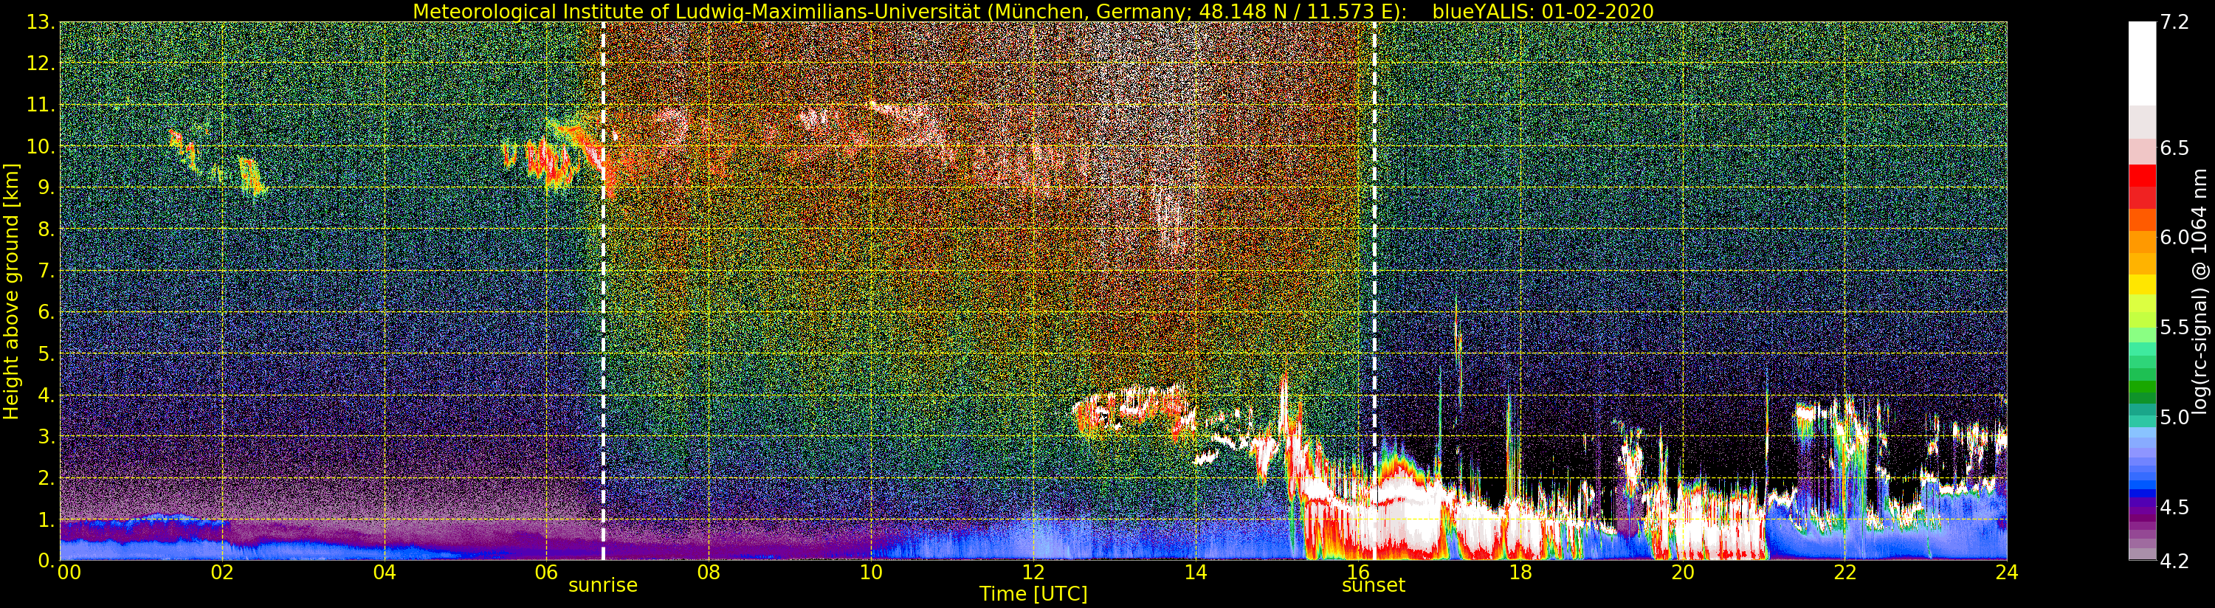Click the time axis tick label 10
Image resolution: width=2215 pixels, height=608 pixels.
coord(871,572)
